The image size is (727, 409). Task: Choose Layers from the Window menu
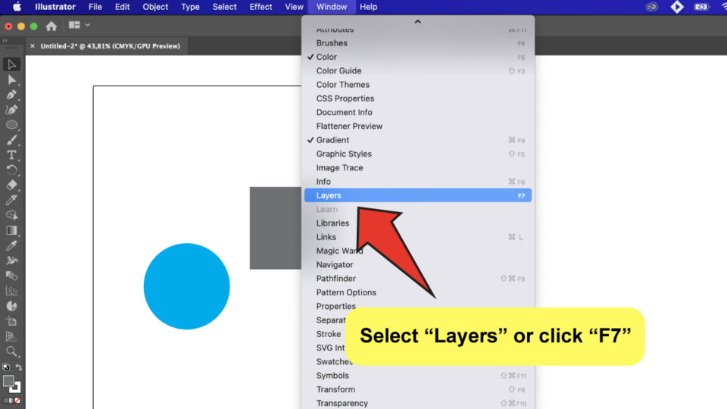[x=418, y=195]
